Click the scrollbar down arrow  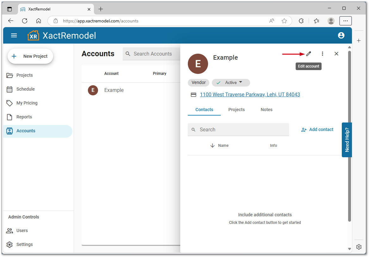(x=349, y=249)
